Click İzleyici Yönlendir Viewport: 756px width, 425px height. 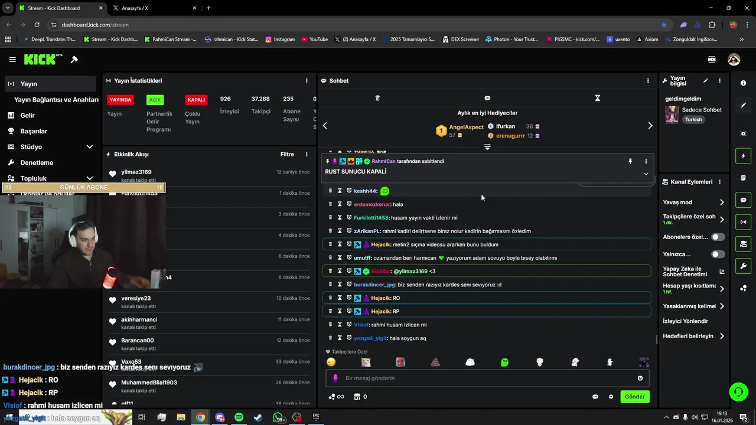685,321
